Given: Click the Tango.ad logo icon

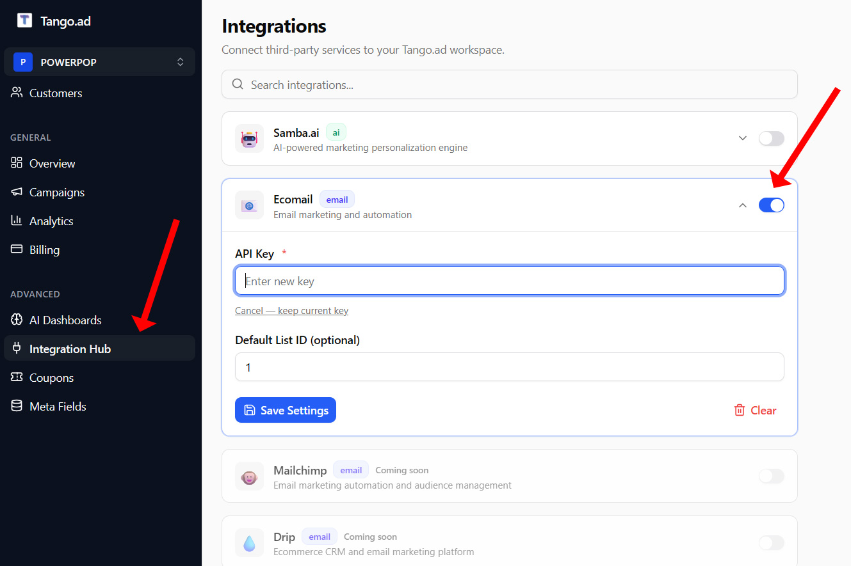Looking at the screenshot, I should 24,20.
